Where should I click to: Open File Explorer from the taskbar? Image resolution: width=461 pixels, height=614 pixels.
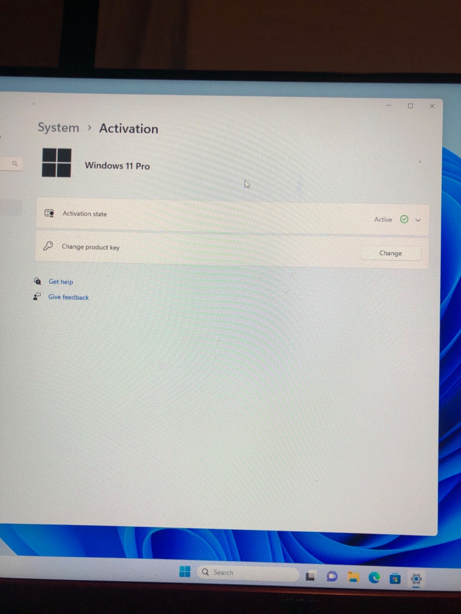[x=353, y=577]
